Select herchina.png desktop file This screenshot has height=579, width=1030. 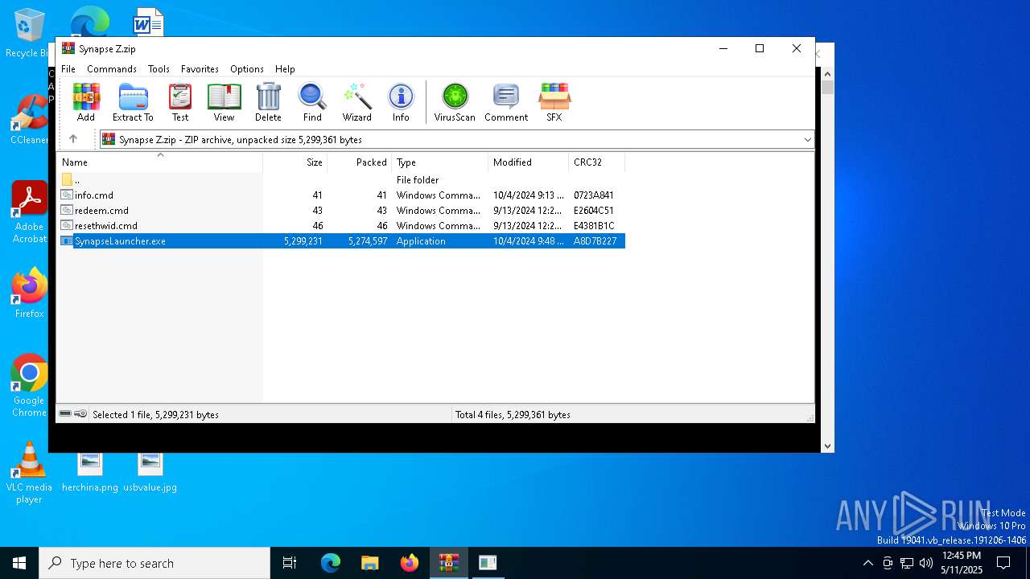click(90, 472)
